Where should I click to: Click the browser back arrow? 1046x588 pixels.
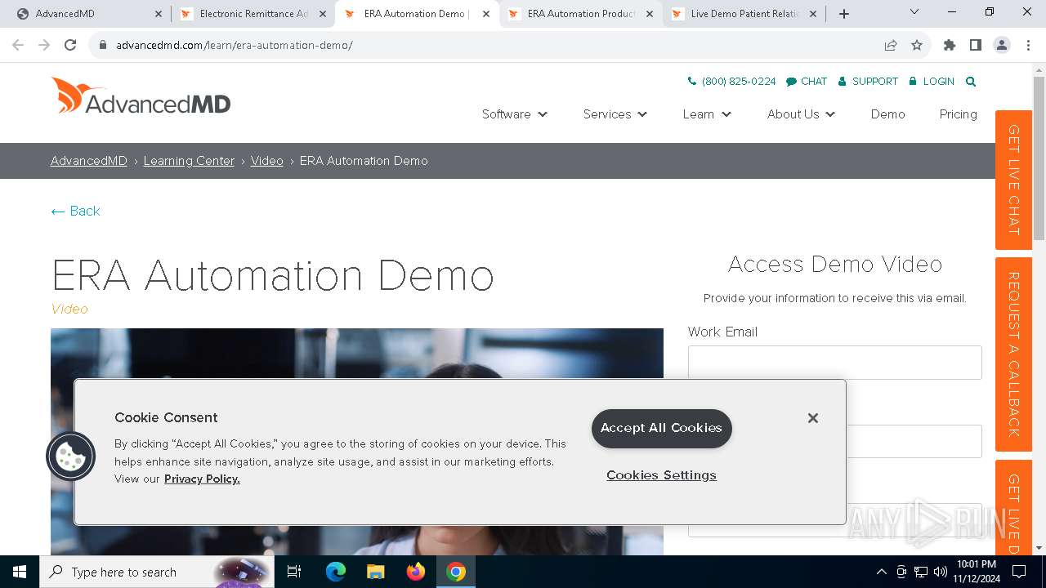pyautogui.click(x=18, y=45)
